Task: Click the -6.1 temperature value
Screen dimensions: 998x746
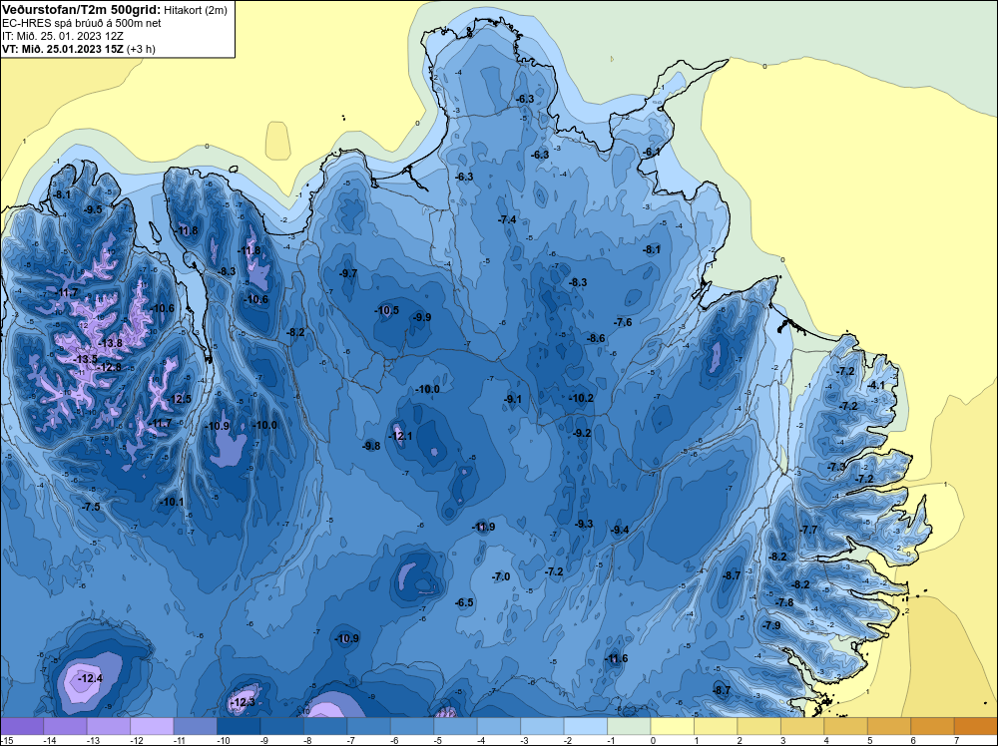Action: pos(651,152)
